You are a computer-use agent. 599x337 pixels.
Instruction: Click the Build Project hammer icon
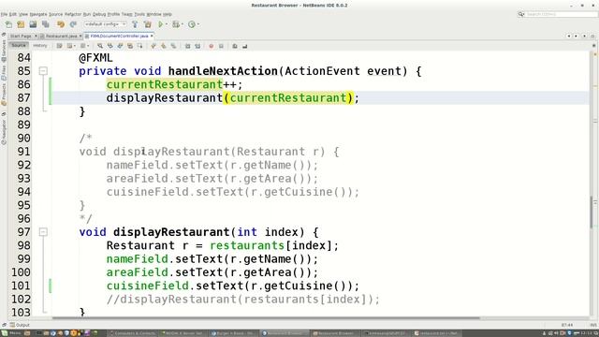tap(135, 24)
